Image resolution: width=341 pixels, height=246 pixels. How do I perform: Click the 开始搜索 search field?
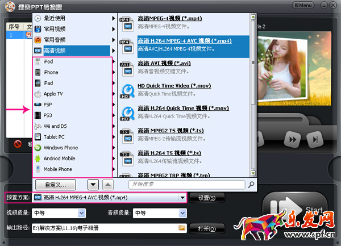[x=186, y=185]
